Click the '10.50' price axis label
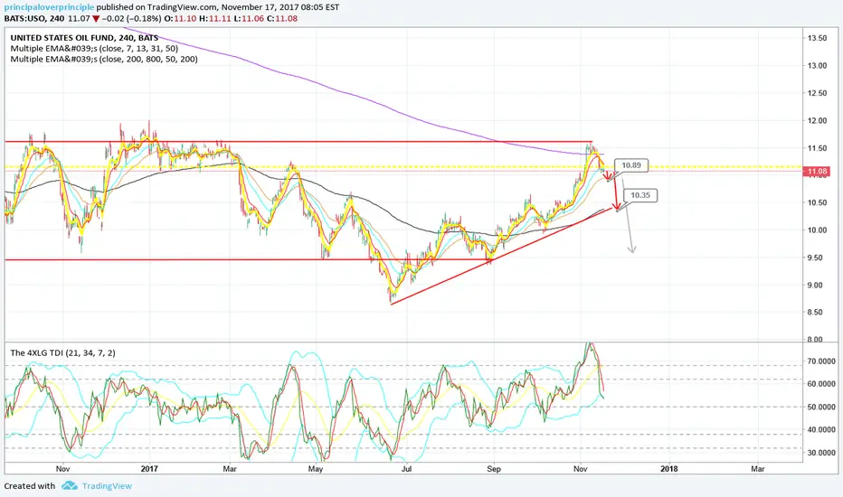The height and width of the screenshot is (497, 843). (x=817, y=202)
